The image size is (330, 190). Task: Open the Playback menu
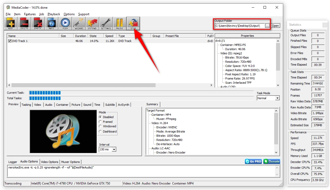click(x=54, y=14)
